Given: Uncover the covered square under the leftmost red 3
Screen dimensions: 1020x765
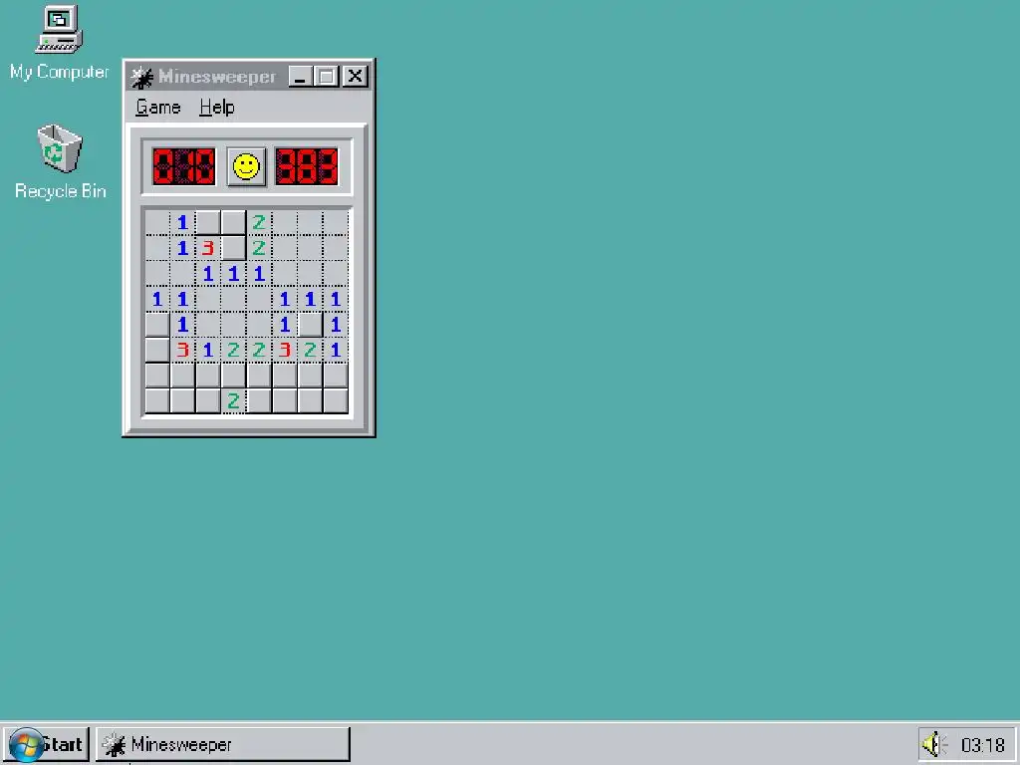Looking at the screenshot, I should (183, 376).
